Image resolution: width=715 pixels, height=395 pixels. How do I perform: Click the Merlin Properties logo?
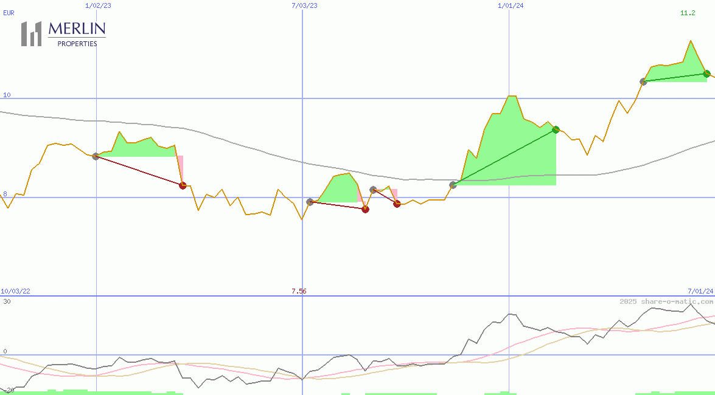[63, 33]
